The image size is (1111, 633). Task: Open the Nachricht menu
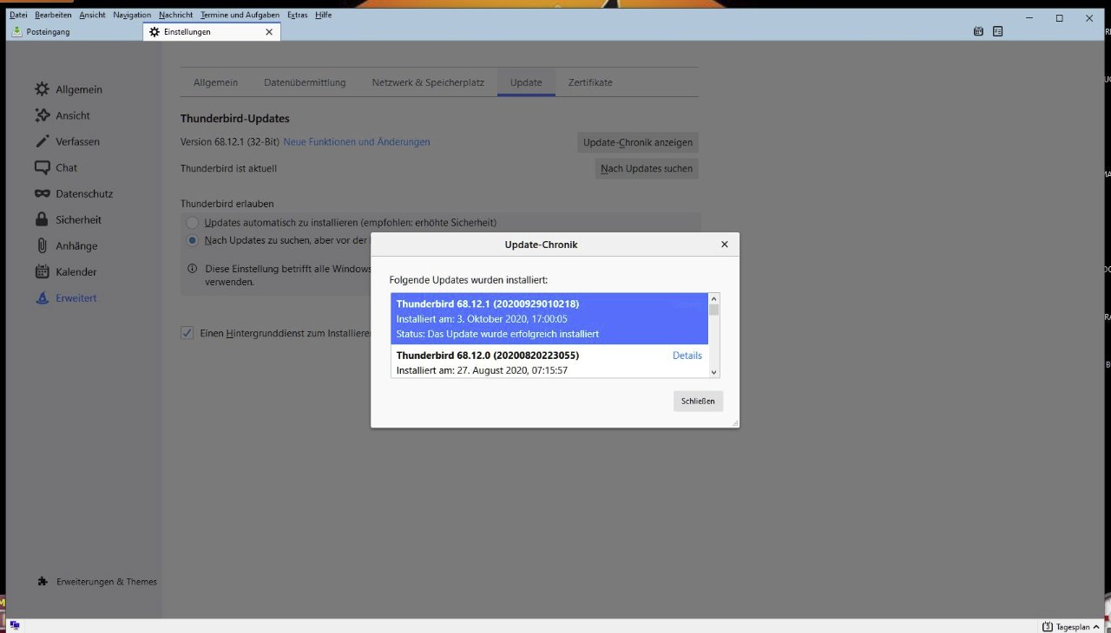point(176,15)
